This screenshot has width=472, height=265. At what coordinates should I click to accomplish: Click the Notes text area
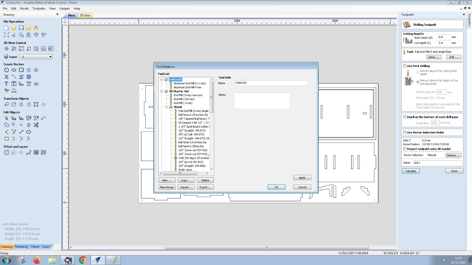262,101
